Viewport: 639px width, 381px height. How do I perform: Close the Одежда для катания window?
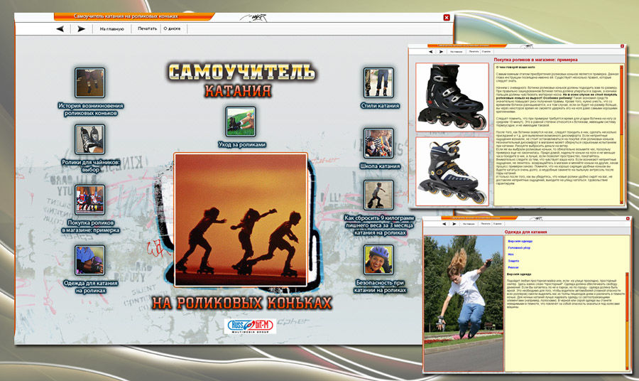tap(628, 219)
